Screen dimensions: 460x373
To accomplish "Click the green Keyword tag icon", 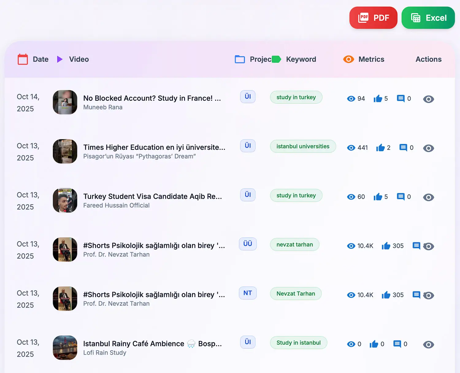I will click(276, 59).
